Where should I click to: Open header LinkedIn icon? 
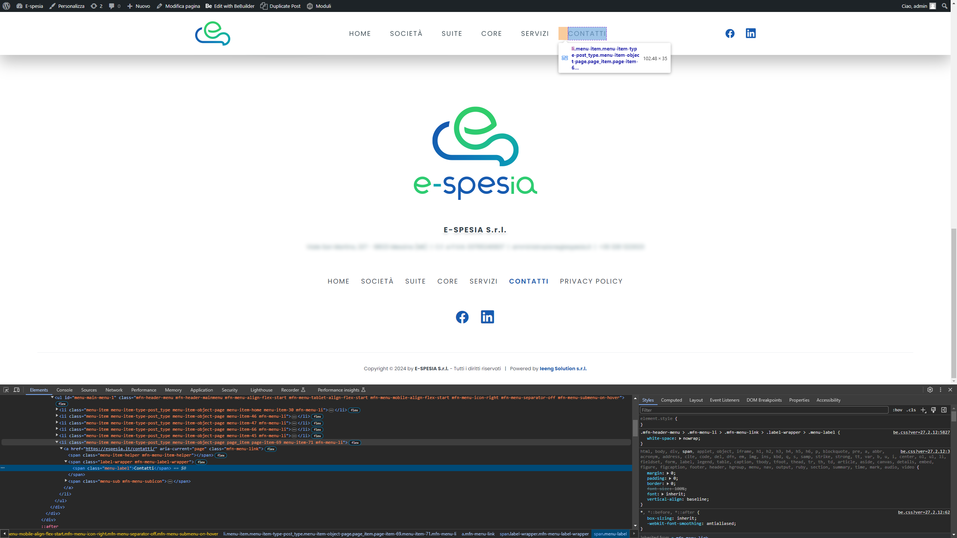[x=751, y=33]
